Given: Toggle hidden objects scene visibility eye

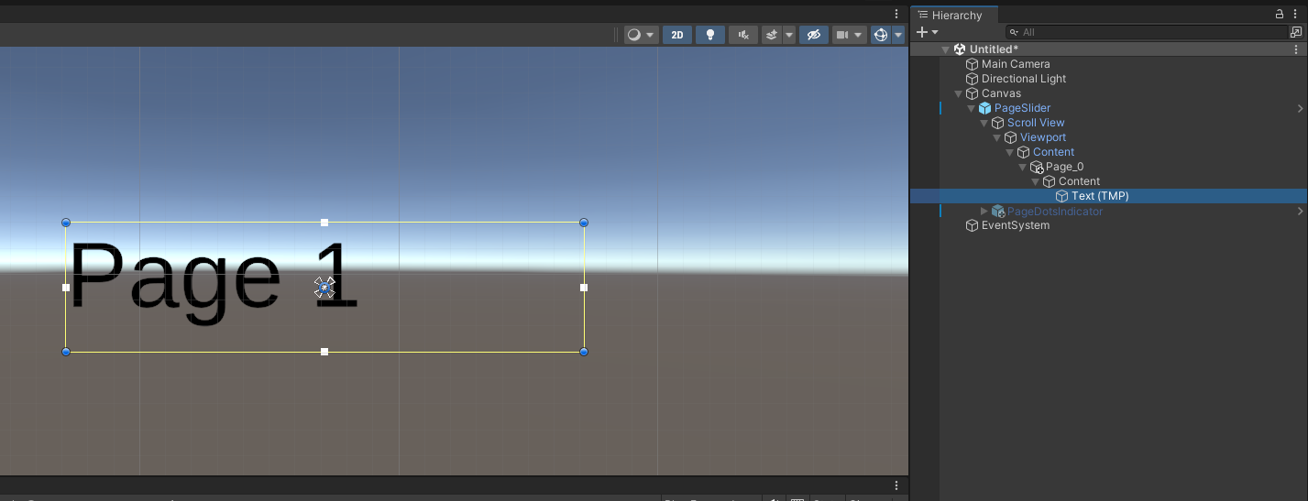Looking at the screenshot, I should [x=813, y=35].
